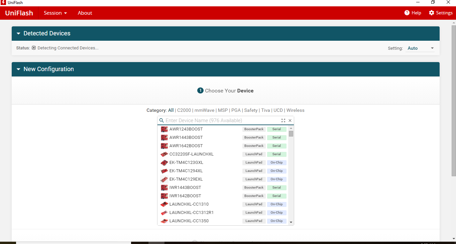Screen dimensions: 456x244
Task: Click the EK-TM4C129EXL board icon
Action: [x=164, y=179]
